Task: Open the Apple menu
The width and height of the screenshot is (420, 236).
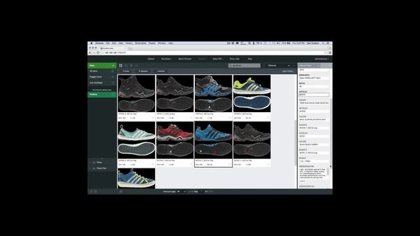Action: (x=91, y=43)
